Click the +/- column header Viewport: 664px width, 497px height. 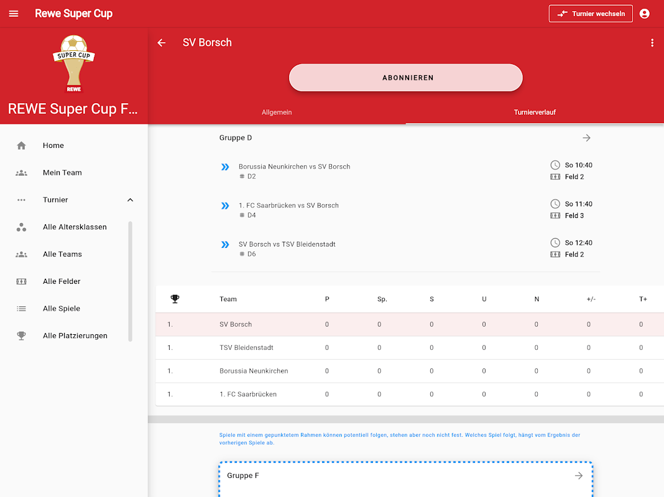pos(591,299)
